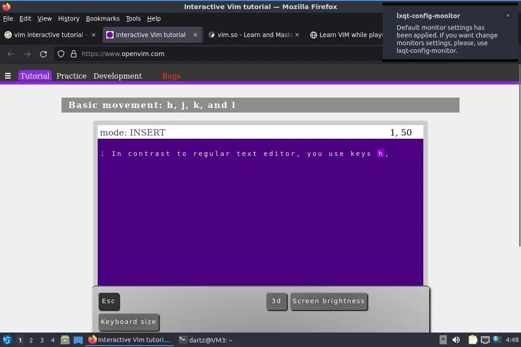521x347 pixels.
Task: Switch to the Learn VIM while playing tab
Action: (x=346, y=35)
